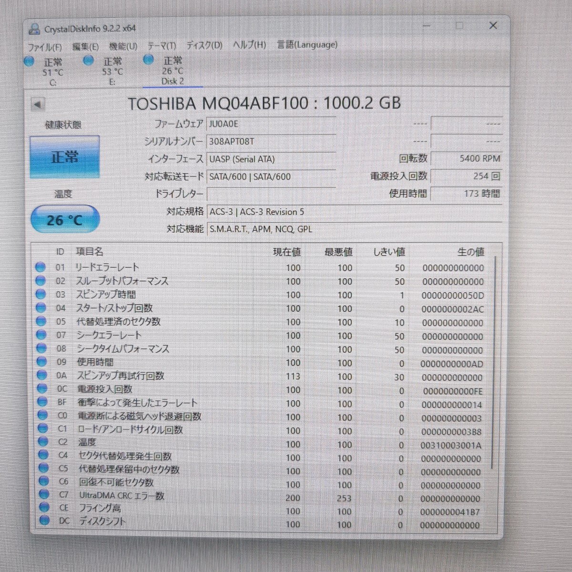Click current value 113 in row 0A
This screenshot has width=572, height=572.
293,377
